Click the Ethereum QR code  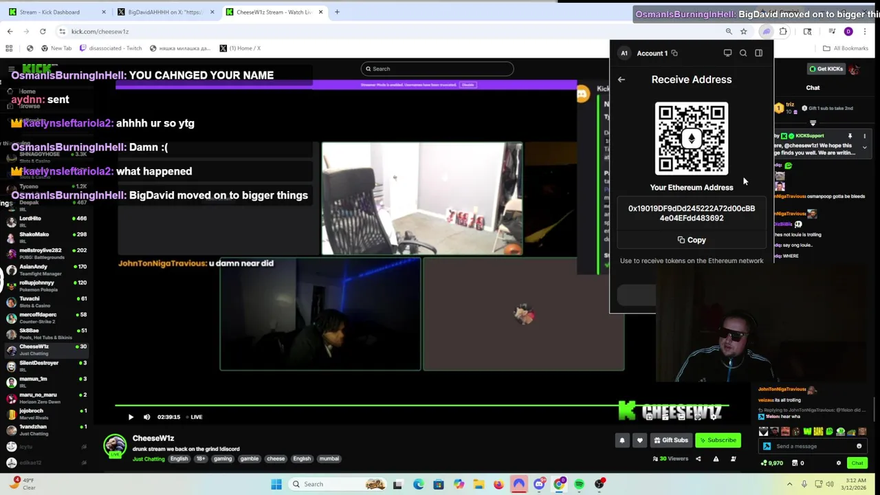[x=692, y=138]
